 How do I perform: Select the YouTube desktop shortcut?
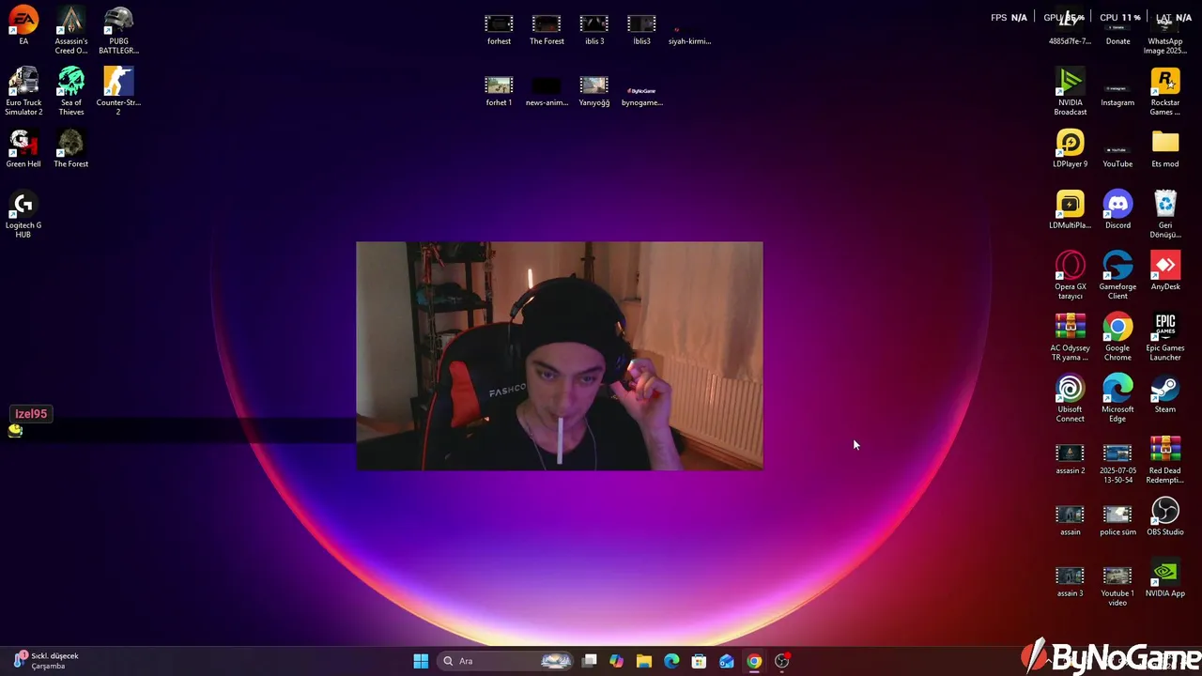(1117, 149)
